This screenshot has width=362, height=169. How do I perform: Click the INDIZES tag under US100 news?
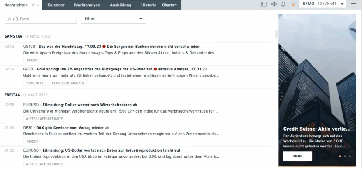tap(32, 60)
